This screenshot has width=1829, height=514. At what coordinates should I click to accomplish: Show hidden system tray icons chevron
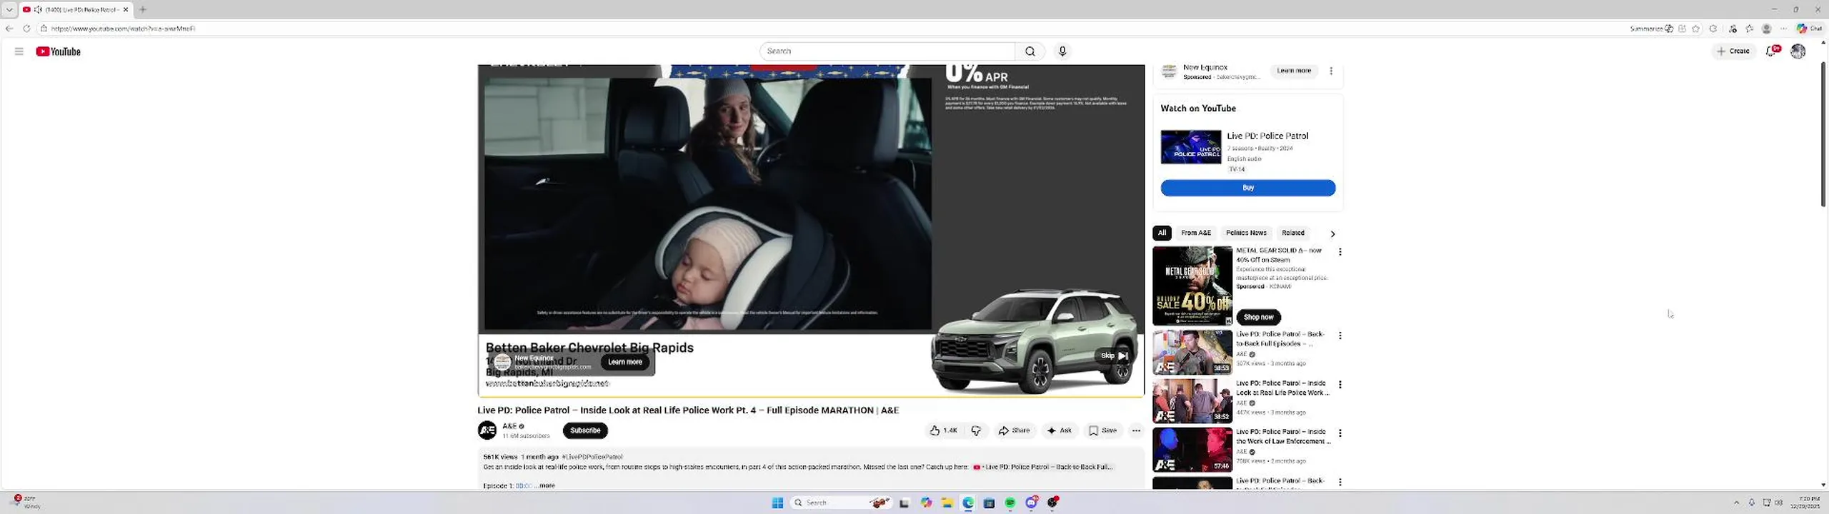coord(1737,503)
